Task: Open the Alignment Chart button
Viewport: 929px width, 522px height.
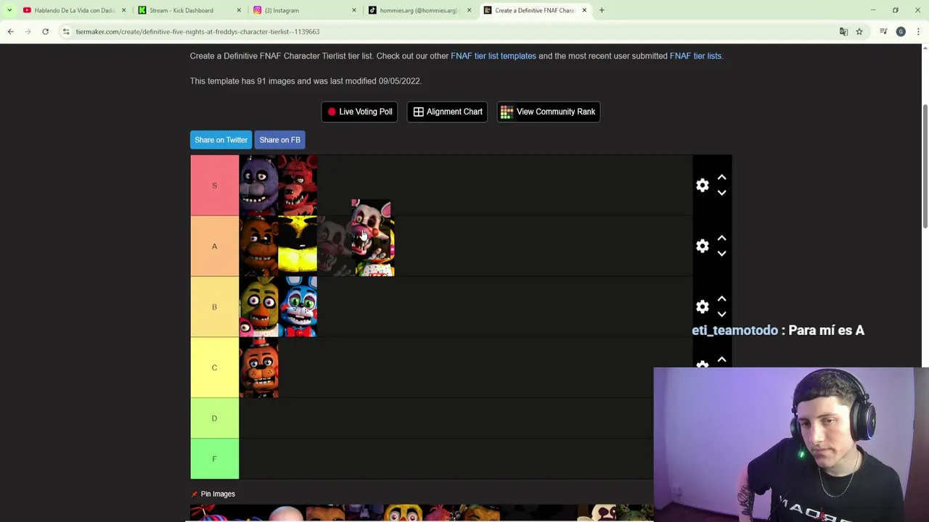Action: (x=447, y=112)
